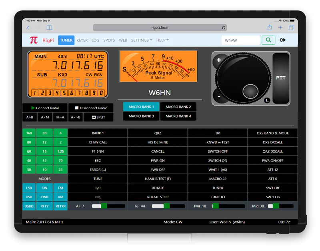320x251 pixels.
Task: Run the SW1 Off macro
Action: point(273,188)
